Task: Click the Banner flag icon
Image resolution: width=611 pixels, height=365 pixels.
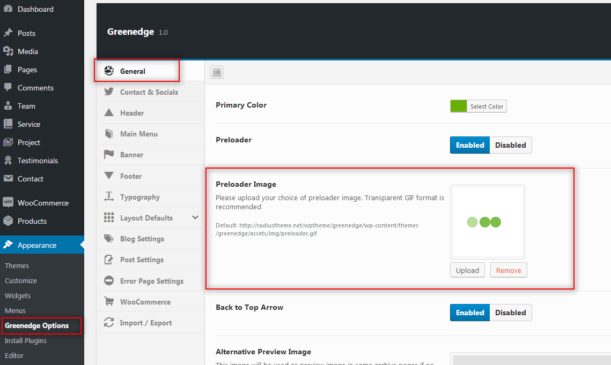Action: click(x=109, y=155)
